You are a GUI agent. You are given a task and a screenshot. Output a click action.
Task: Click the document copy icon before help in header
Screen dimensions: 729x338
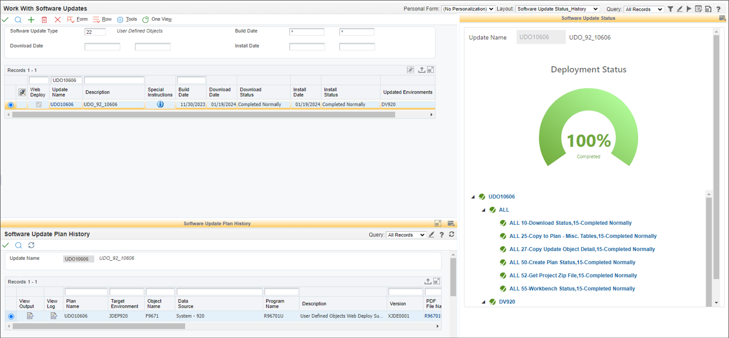708,9
